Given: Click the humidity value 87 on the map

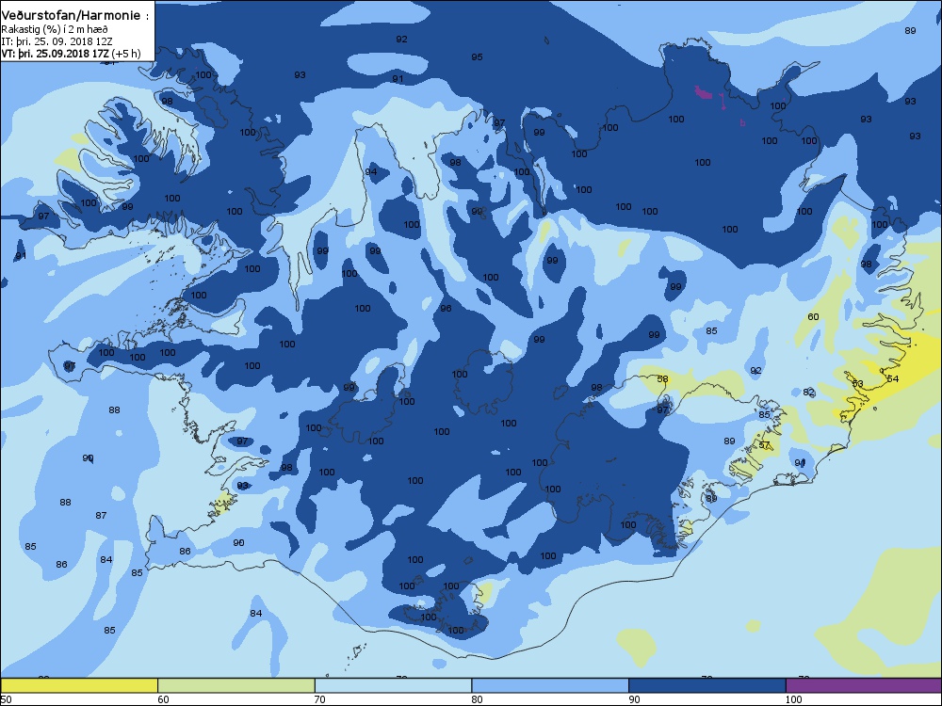Looking at the screenshot, I should [x=101, y=515].
